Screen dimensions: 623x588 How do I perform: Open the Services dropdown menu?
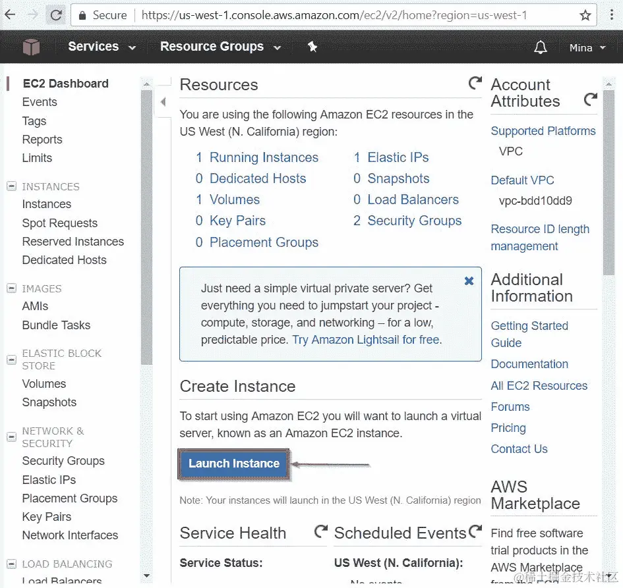102,47
